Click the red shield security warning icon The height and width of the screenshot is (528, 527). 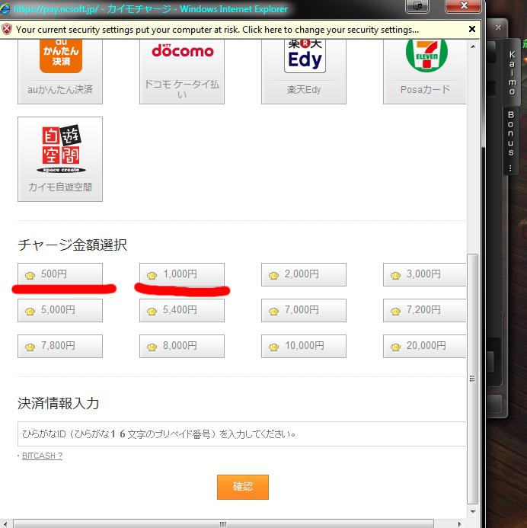coord(7,29)
